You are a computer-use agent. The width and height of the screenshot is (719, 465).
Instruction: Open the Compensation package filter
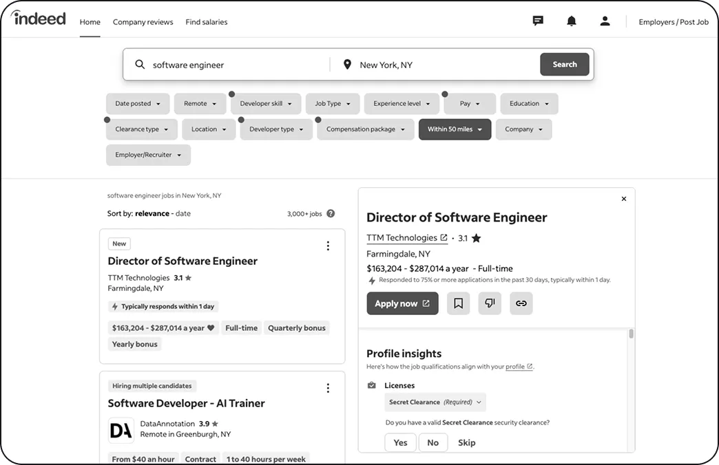(366, 129)
